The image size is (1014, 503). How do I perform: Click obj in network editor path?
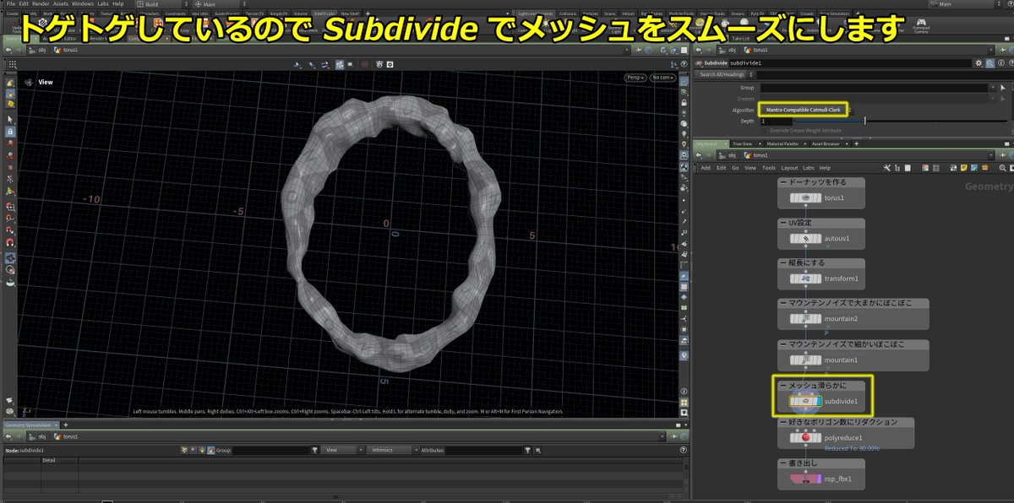[733, 155]
